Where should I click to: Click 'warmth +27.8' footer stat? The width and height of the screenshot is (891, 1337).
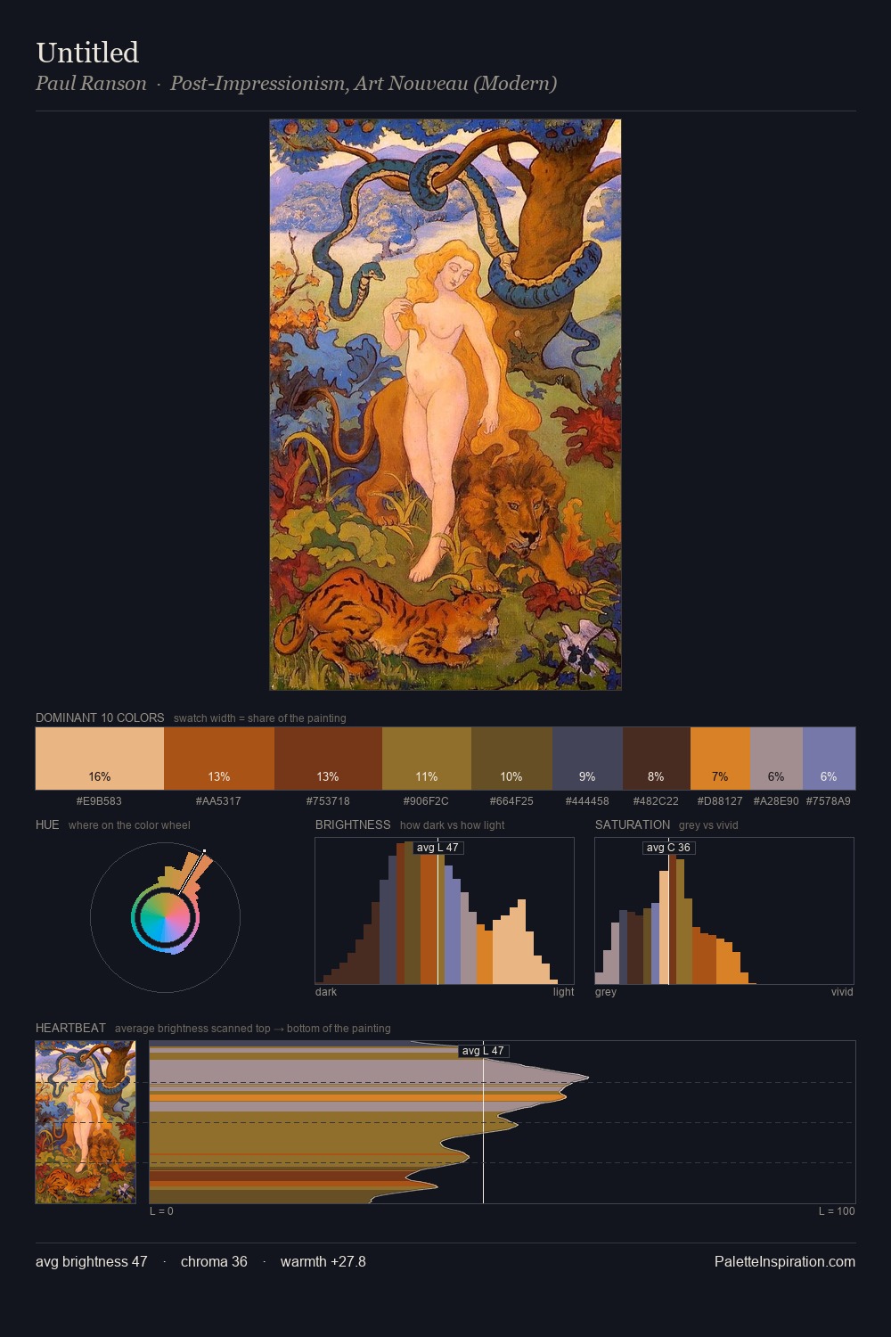click(323, 1262)
